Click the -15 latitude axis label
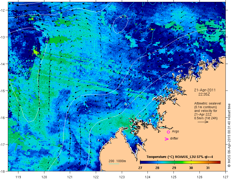The width and height of the screenshot is (231, 179). pyautogui.click(x=3, y=91)
